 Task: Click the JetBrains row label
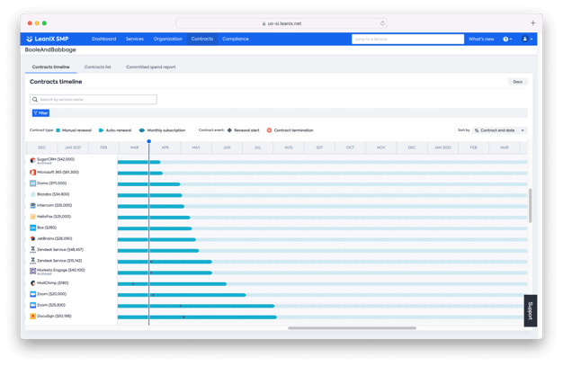[55, 238]
